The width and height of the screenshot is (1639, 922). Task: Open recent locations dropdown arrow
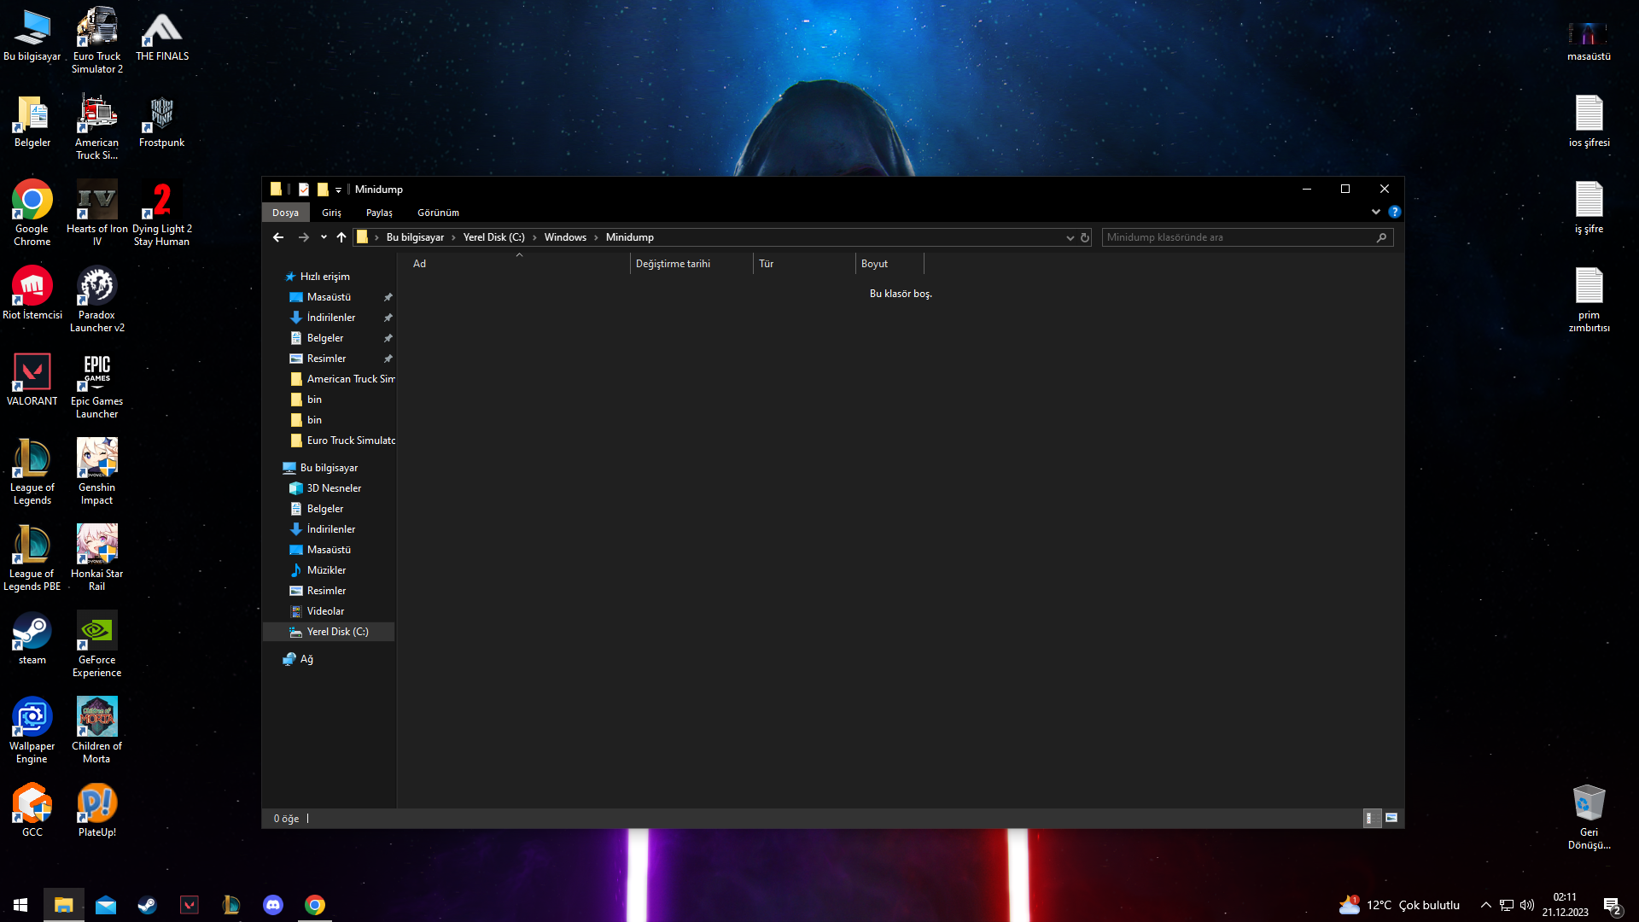[324, 237]
